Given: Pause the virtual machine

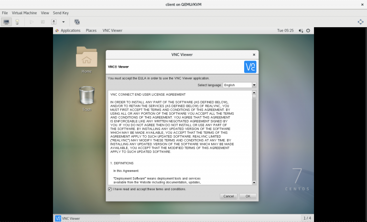Looking at the screenshot, I should point(43,22).
